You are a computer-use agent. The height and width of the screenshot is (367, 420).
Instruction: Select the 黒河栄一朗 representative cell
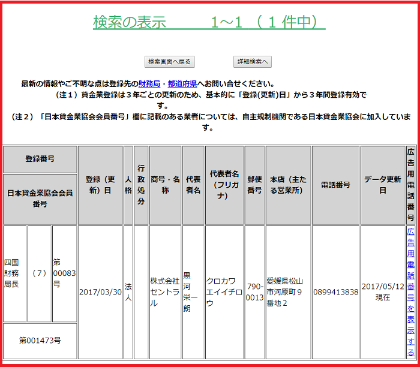click(x=193, y=292)
